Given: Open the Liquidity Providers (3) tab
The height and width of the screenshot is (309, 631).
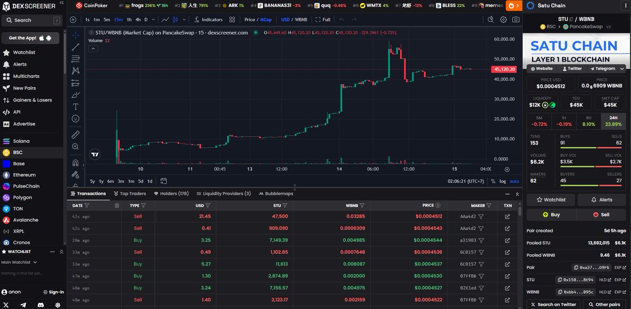Looking at the screenshot, I should tap(223, 193).
